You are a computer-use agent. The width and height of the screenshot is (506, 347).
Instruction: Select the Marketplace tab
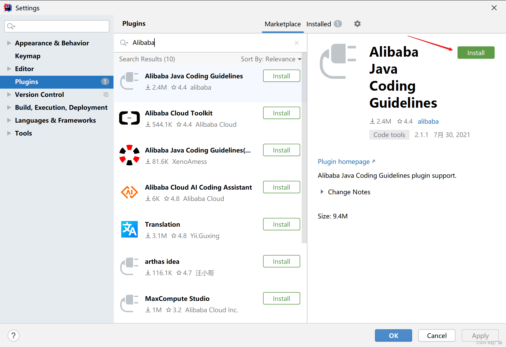tap(283, 24)
